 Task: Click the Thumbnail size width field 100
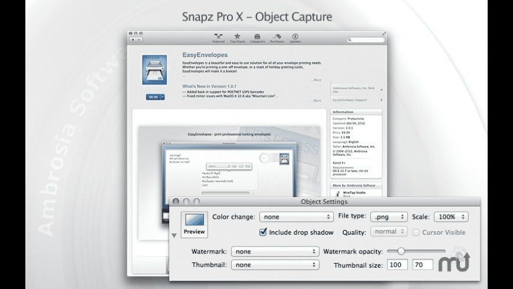(397, 265)
